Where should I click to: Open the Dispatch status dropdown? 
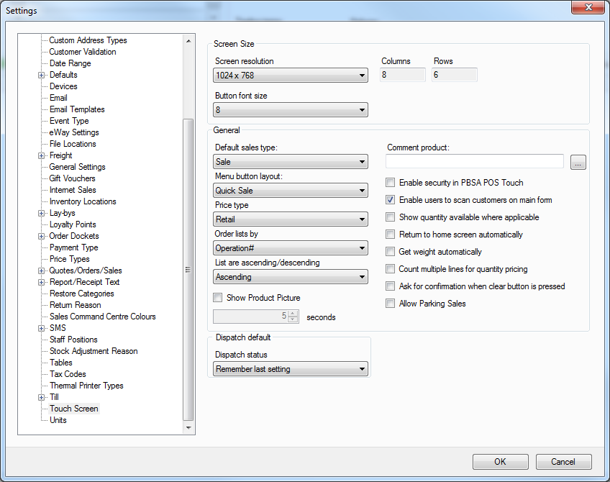click(291, 369)
